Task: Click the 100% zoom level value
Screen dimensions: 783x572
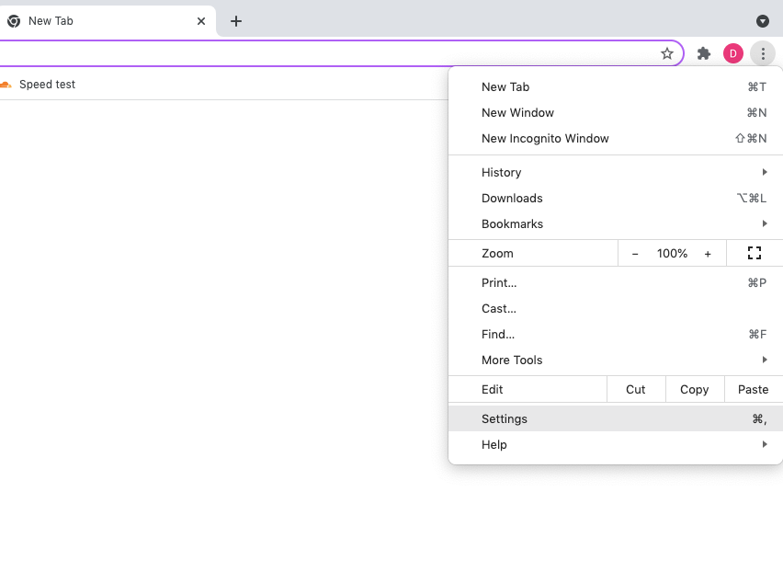Action: 672,254
